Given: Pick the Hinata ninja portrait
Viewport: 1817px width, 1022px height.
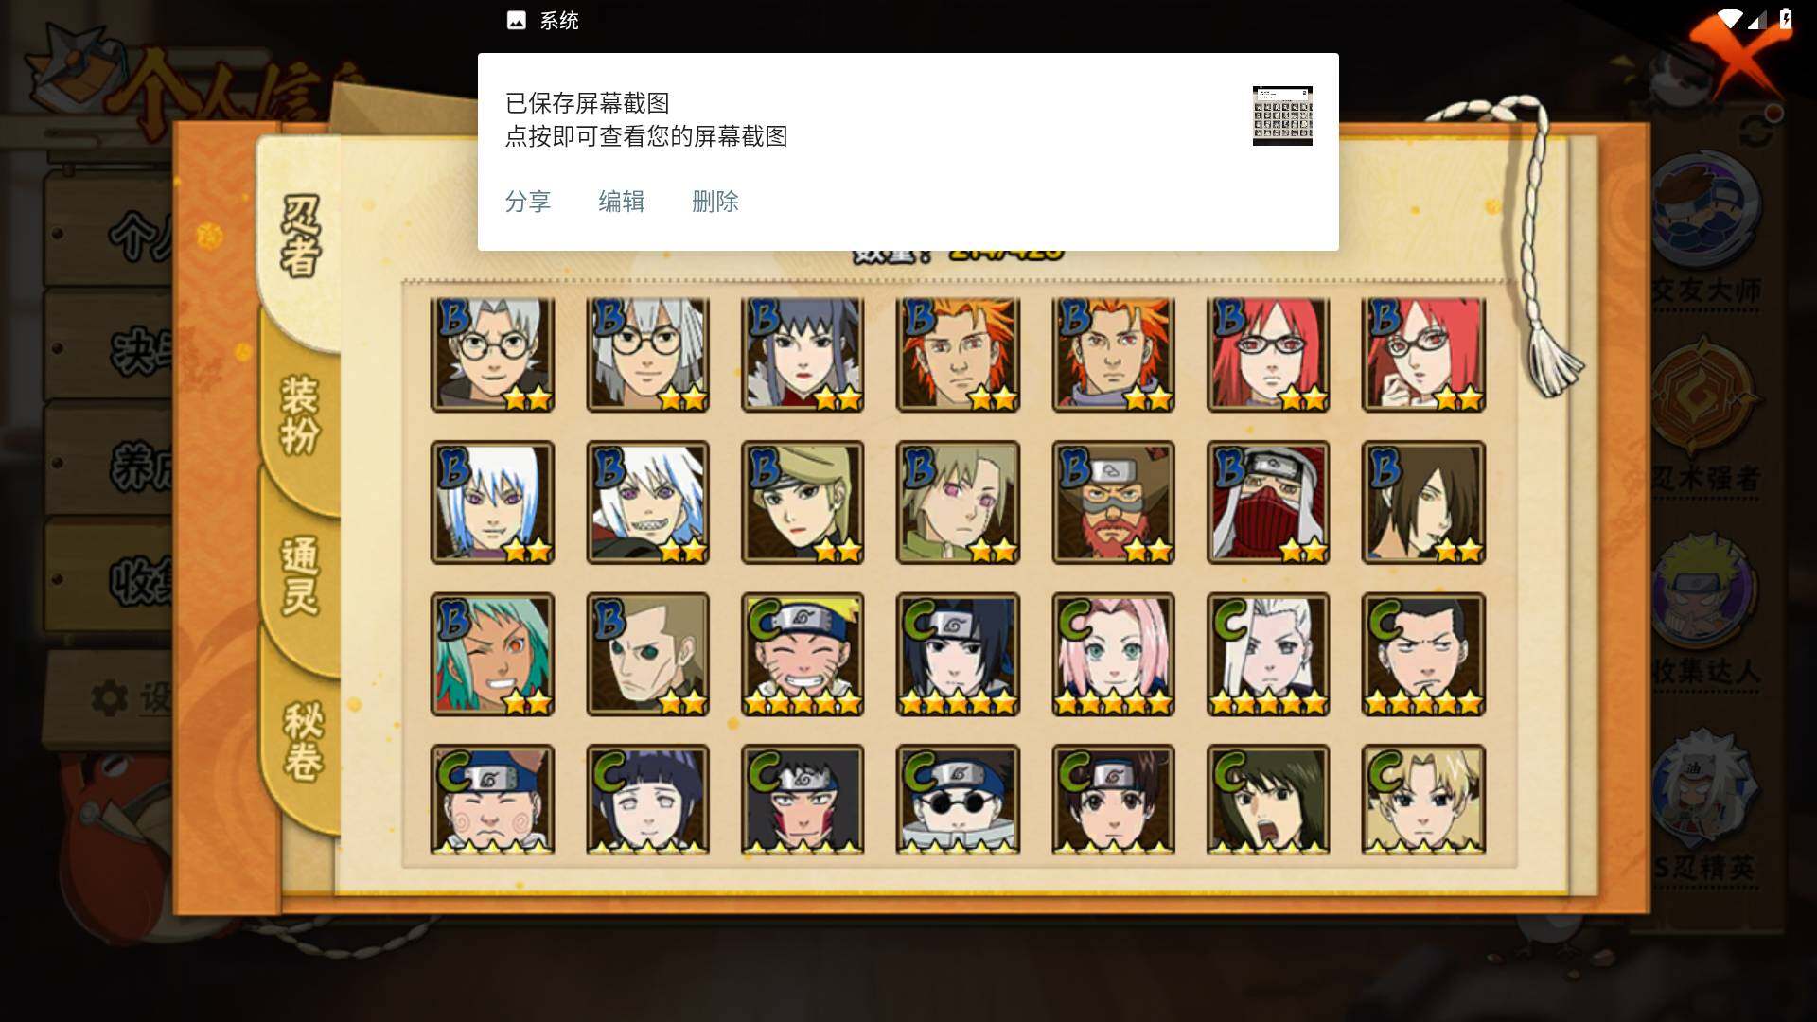Looking at the screenshot, I should click(x=647, y=800).
